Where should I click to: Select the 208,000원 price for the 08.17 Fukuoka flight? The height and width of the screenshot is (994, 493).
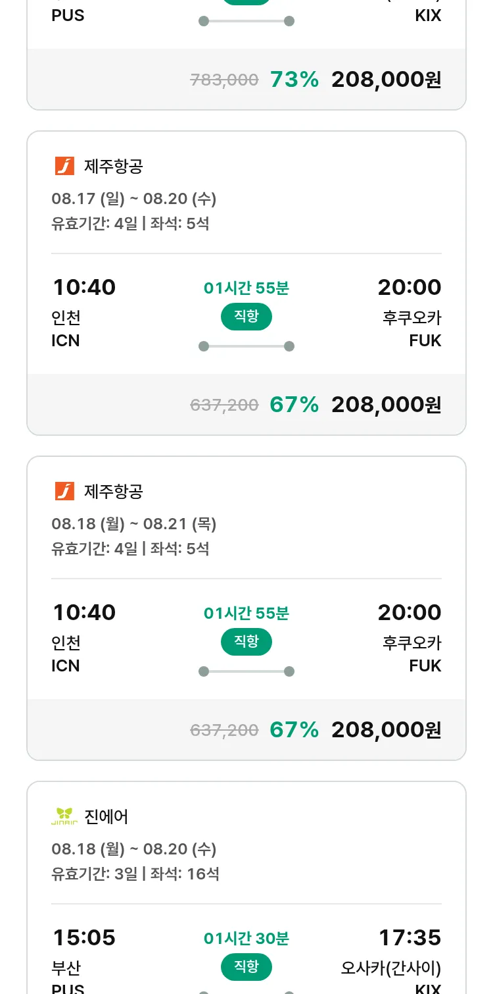tap(386, 405)
